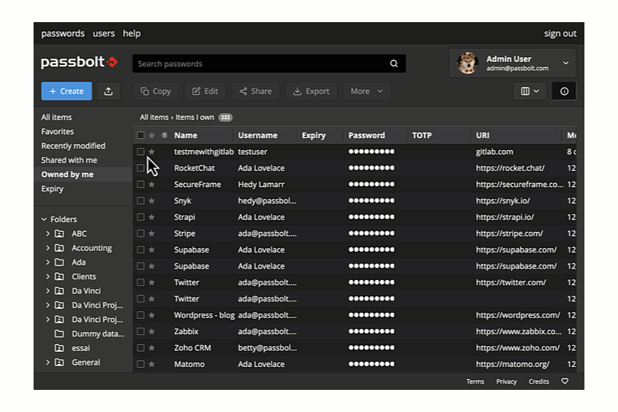
Task: Open the passwords top menu
Action: coord(63,34)
